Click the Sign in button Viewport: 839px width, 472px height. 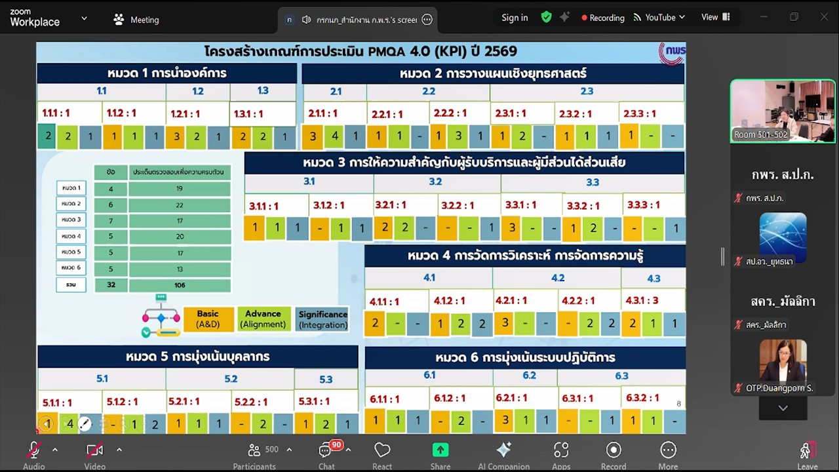[x=515, y=18]
